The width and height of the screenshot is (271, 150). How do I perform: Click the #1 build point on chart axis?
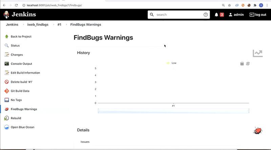[173, 106]
